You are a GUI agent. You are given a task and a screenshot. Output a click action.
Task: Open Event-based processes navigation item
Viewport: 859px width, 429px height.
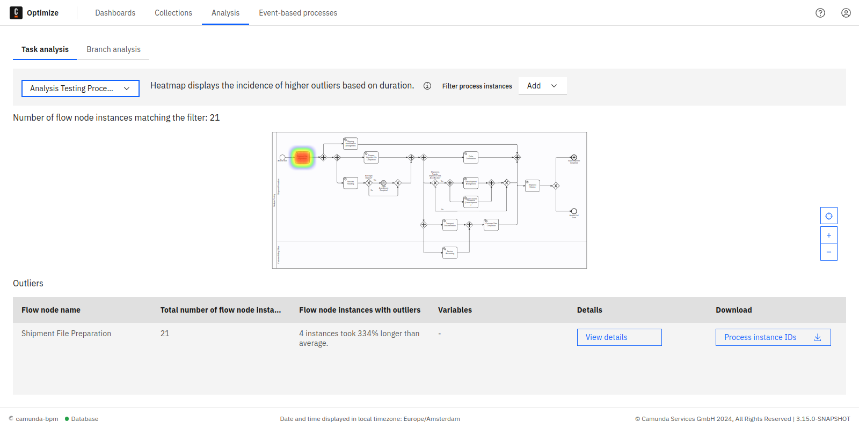tap(298, 13)
